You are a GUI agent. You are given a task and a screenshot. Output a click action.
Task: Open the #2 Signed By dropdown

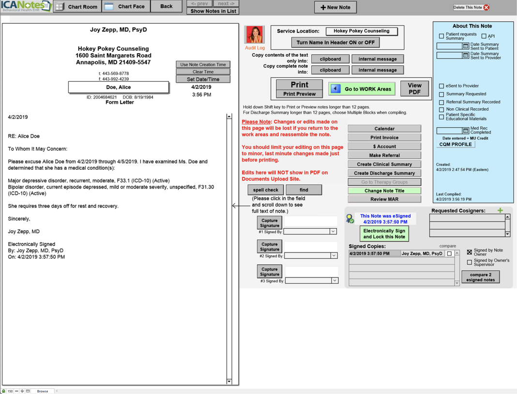333,255
